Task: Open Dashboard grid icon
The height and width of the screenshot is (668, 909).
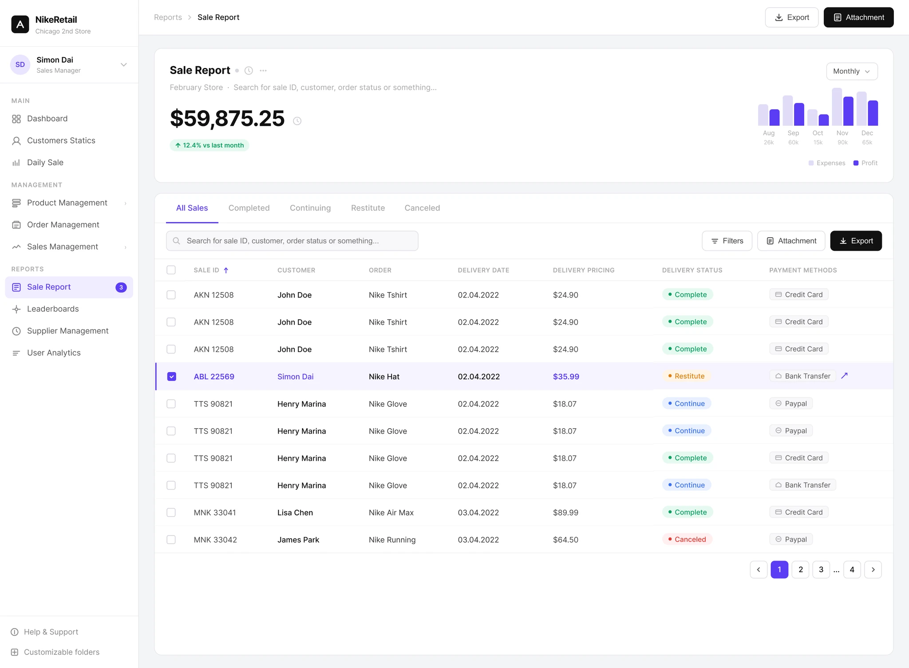Action: tap(16, 119)
